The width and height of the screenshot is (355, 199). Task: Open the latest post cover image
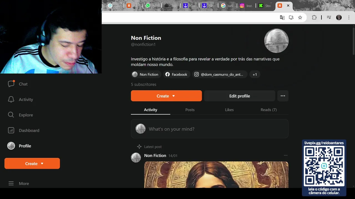pos(216,175)
